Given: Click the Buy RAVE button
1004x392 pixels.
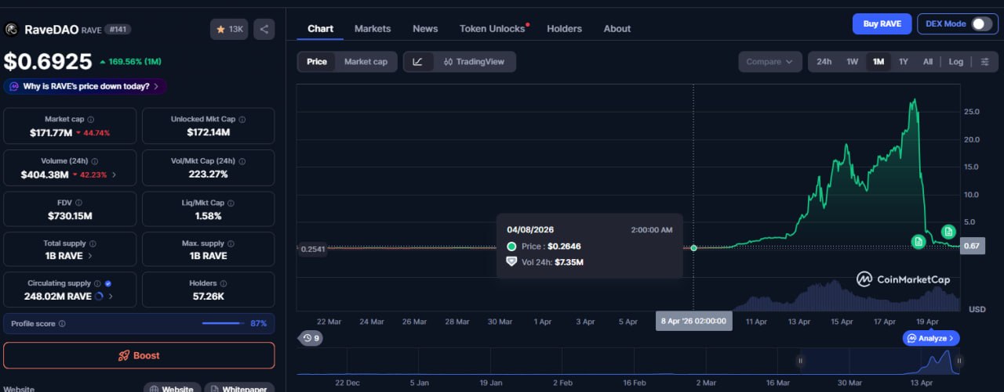Looking at the screenshot, I should [x=882, y=23].
